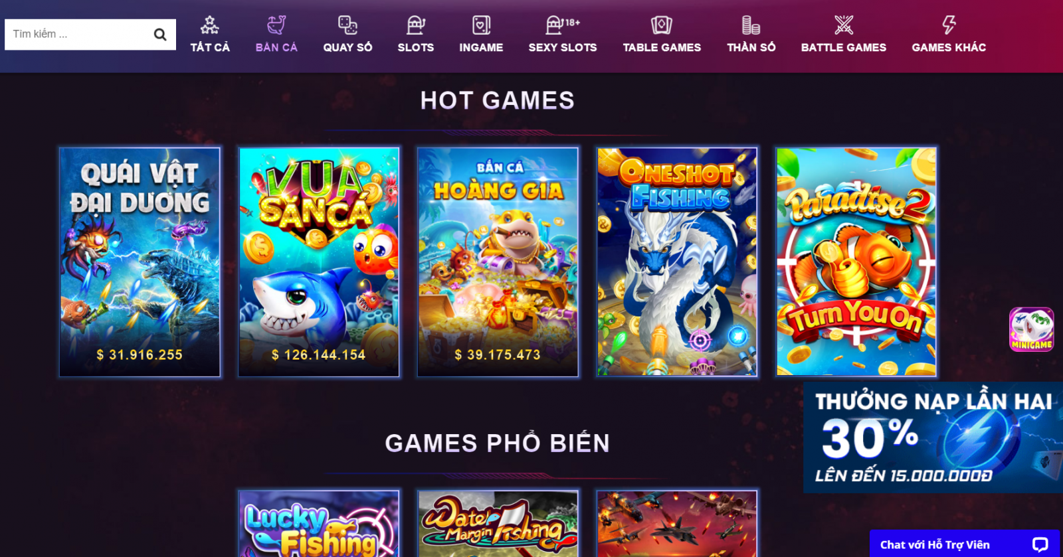Click the Tìm kiếm search field
Viewport: 1063px width, 557px height.
coord(78,35)
